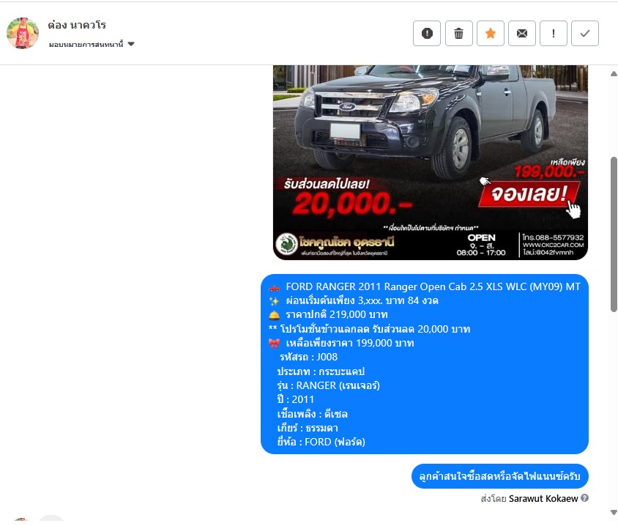Image resolution: width=618 pixels, height=526 pixels.
Task: Mark conversation as unread envelope icon
Action: click(x=522, y=34)
